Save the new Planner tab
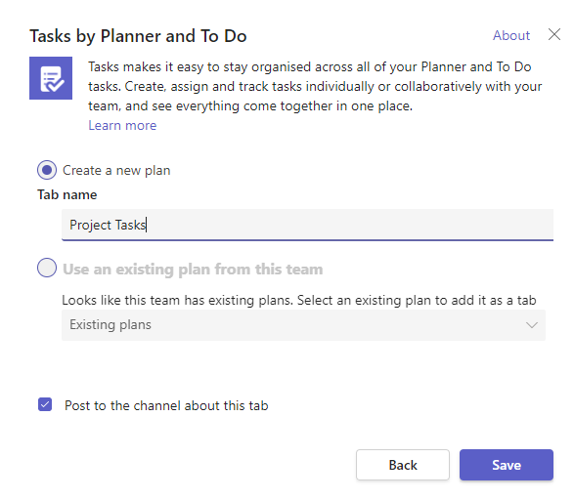 (507, 465)
